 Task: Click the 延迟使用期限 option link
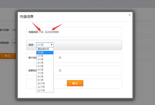52,32
